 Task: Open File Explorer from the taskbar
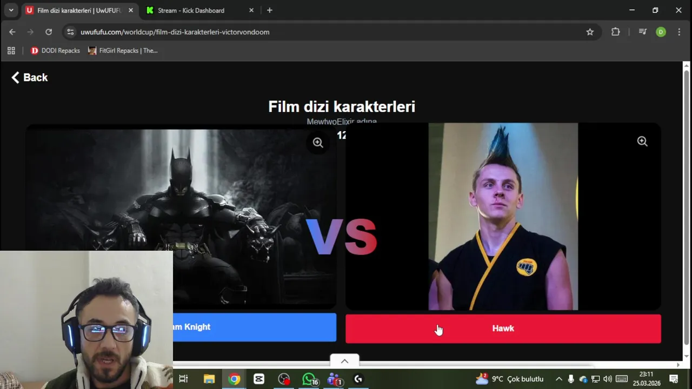click(x=209, y=379)
